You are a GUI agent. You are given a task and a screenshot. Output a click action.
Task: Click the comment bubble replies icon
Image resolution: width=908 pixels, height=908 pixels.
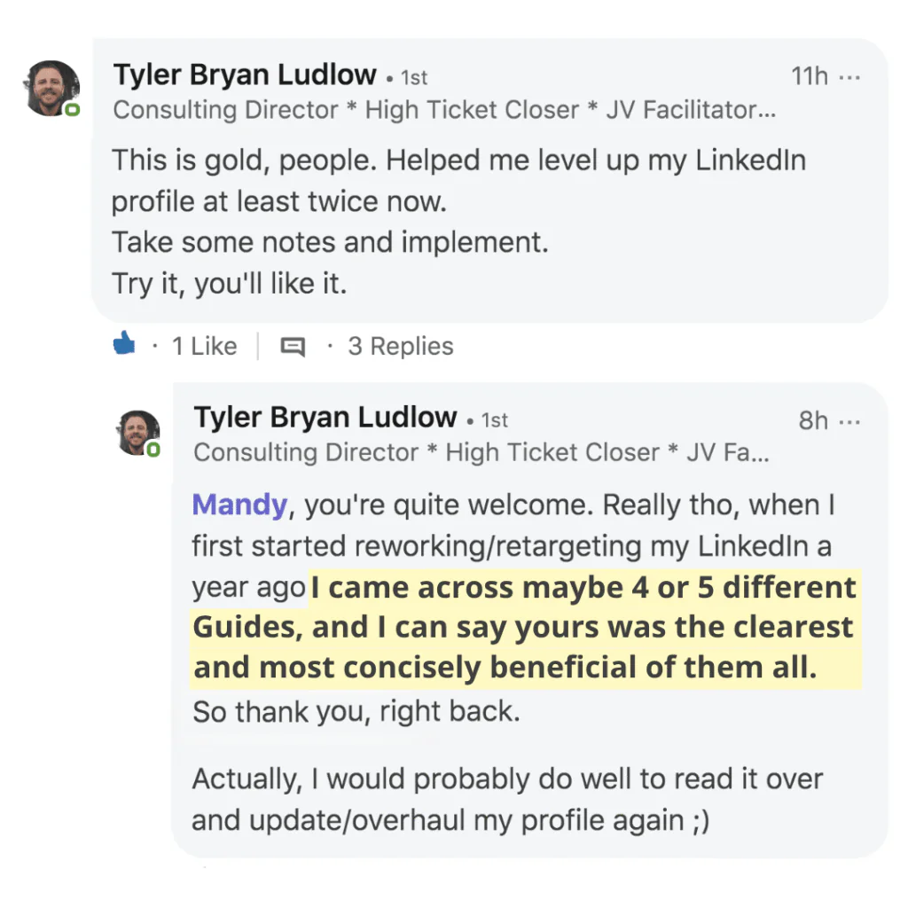293,347
